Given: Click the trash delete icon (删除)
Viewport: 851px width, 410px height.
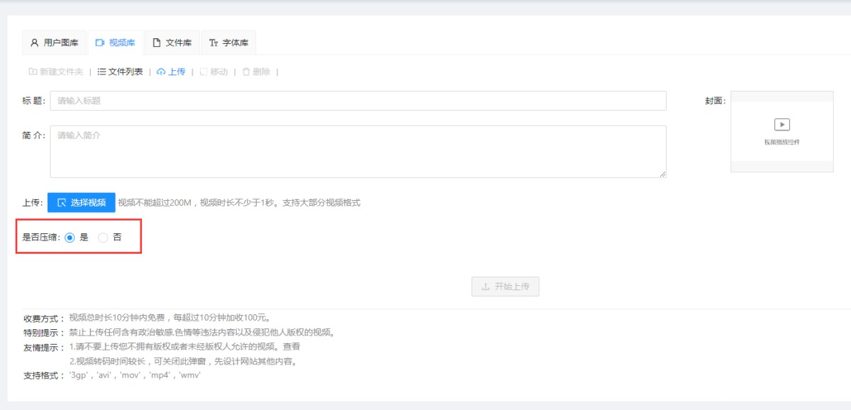Looking at the screenshot, I should pyautogui.click(x=246, y=72).
